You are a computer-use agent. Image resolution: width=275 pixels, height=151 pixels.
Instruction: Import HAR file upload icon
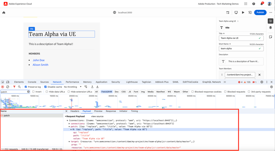click(x=92, y=87)
